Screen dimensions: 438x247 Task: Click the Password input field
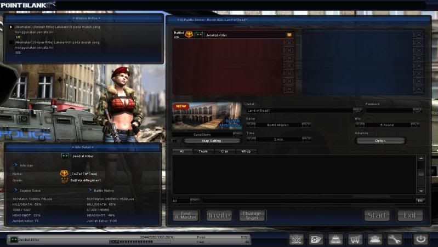point(389,110)
